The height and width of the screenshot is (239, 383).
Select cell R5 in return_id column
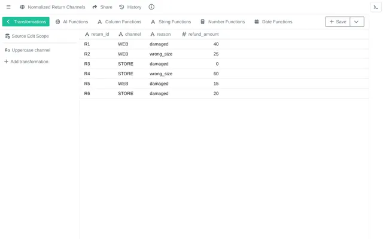click(x=87, y=84)
